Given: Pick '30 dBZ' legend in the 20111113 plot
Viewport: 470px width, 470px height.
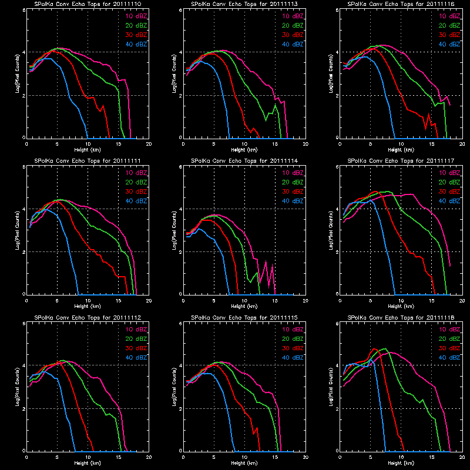Looking at the screenshot, I should [293, 35].
